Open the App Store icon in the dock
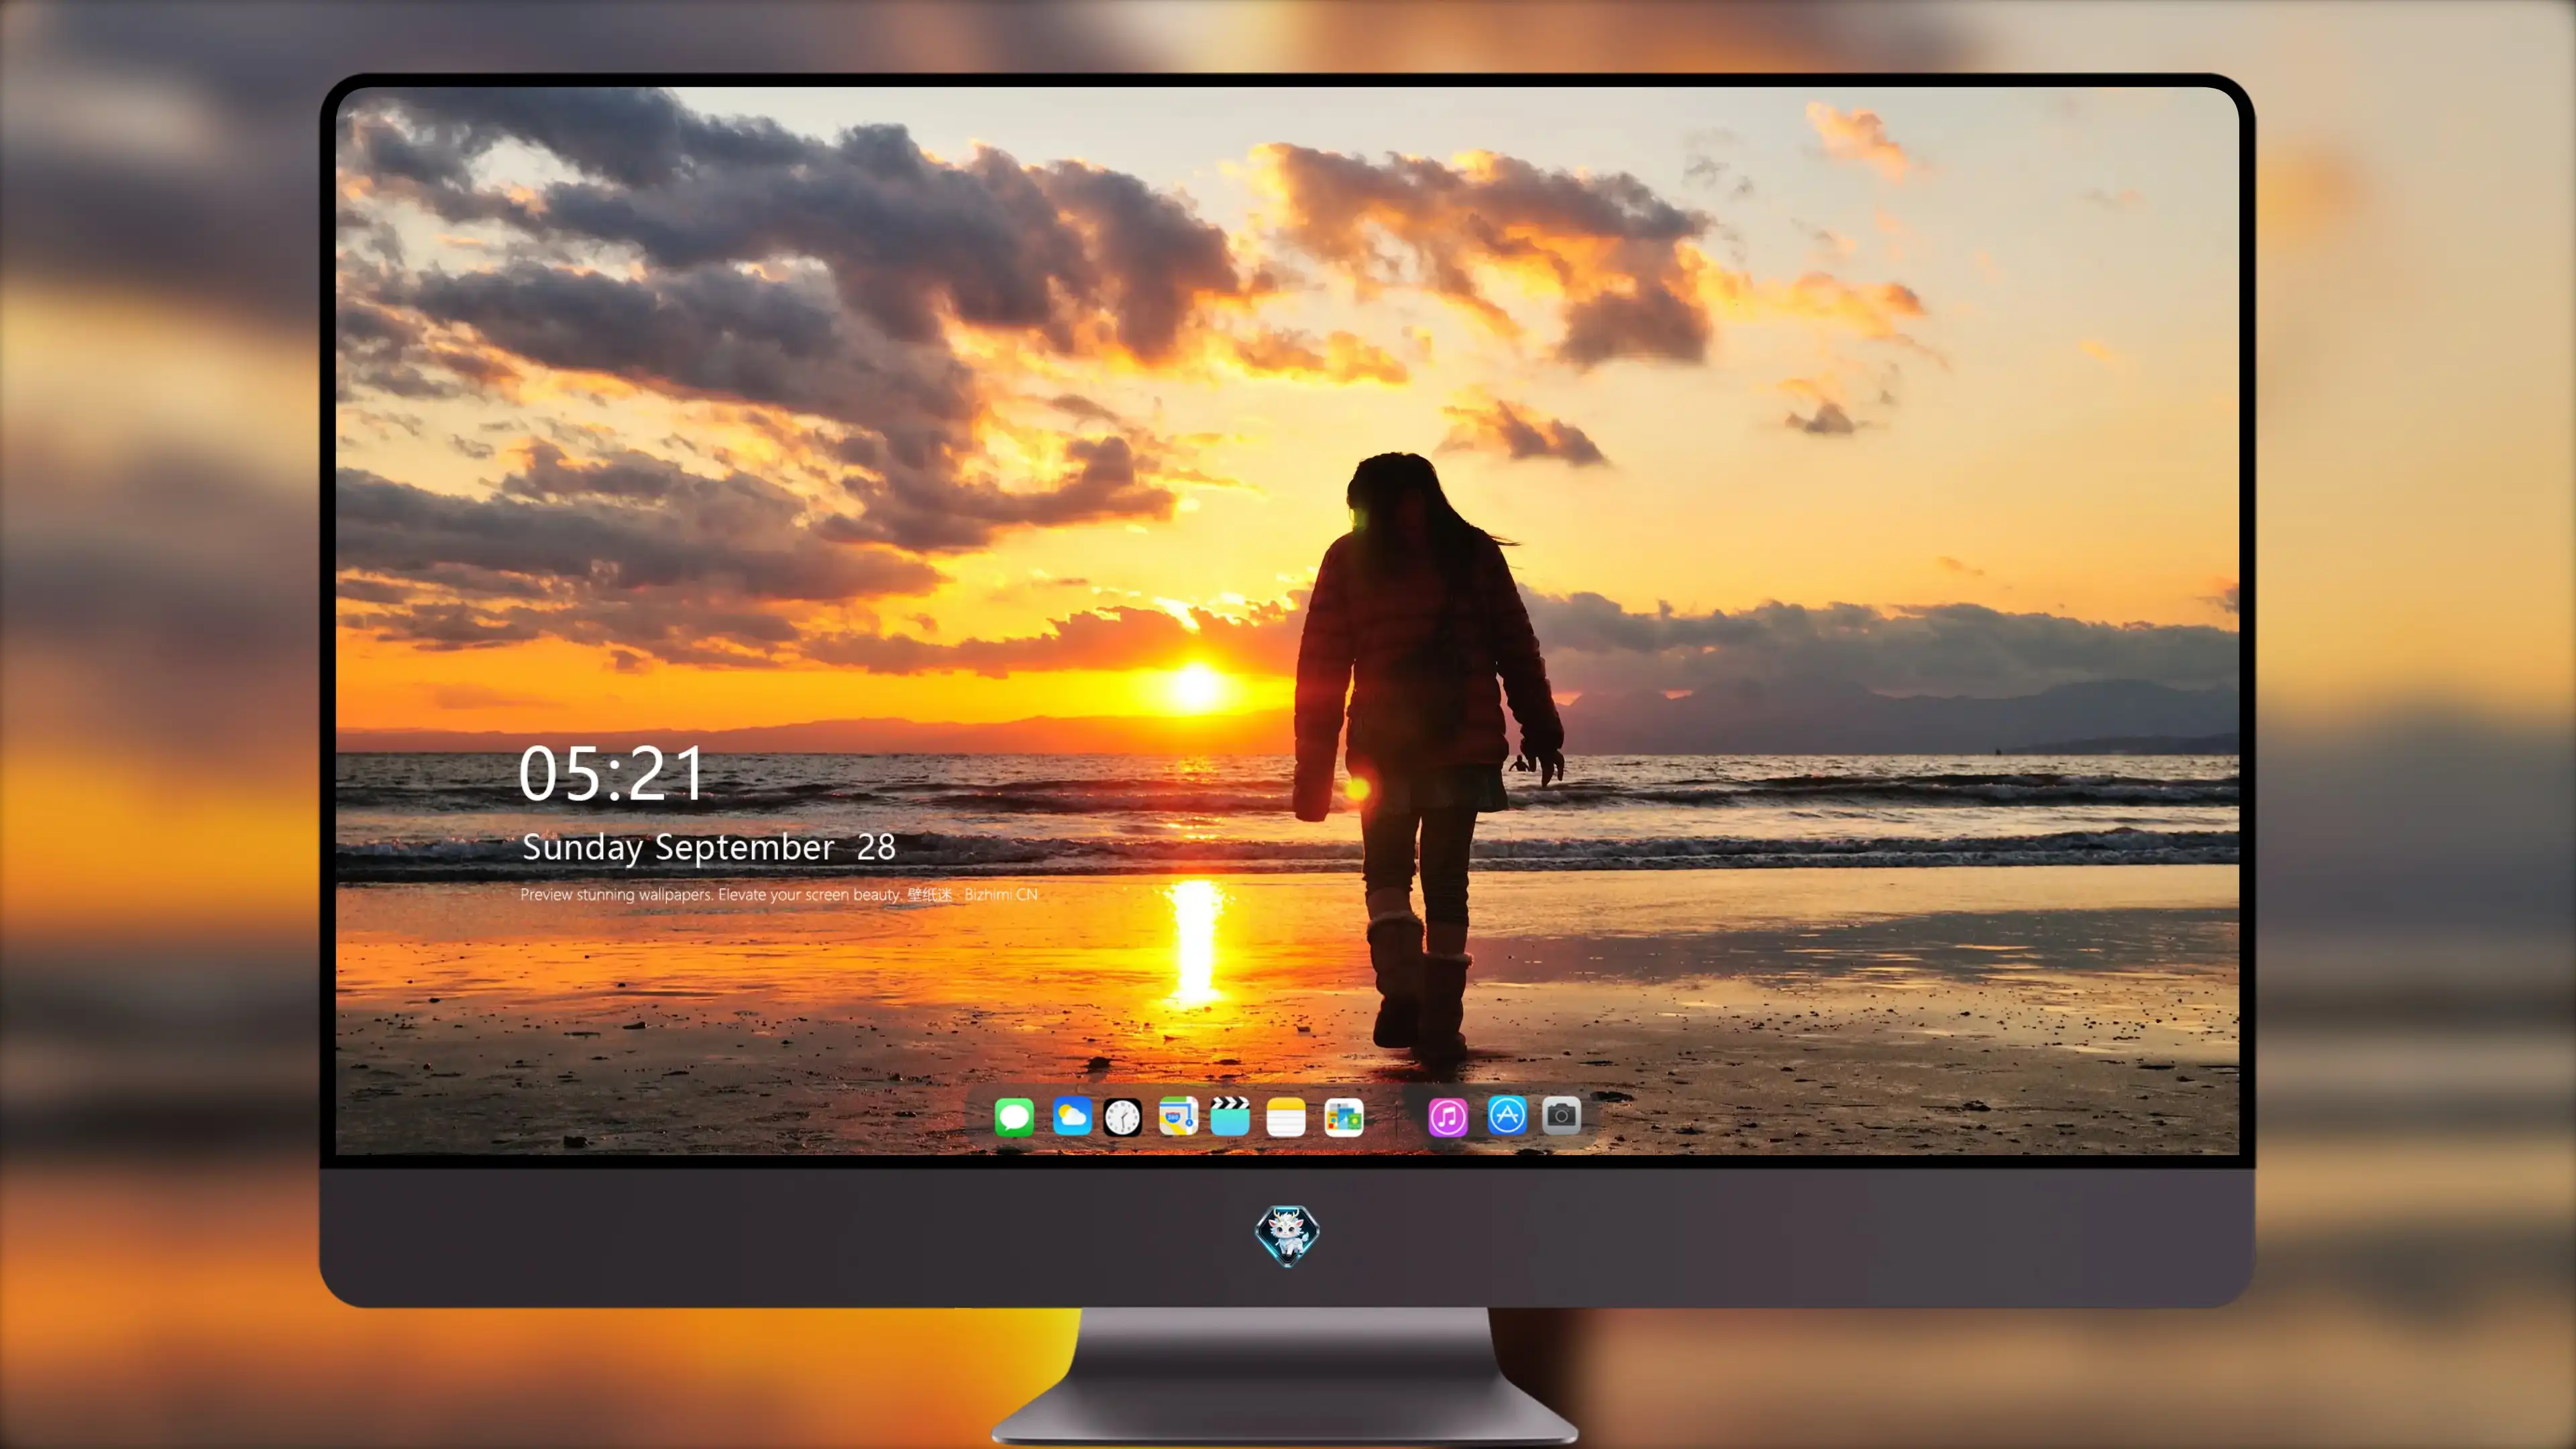 [1507, 1115]
